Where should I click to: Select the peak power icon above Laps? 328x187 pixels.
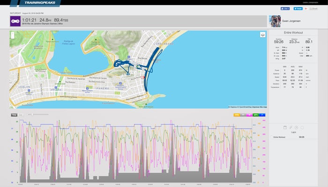[x=291, y=127]
